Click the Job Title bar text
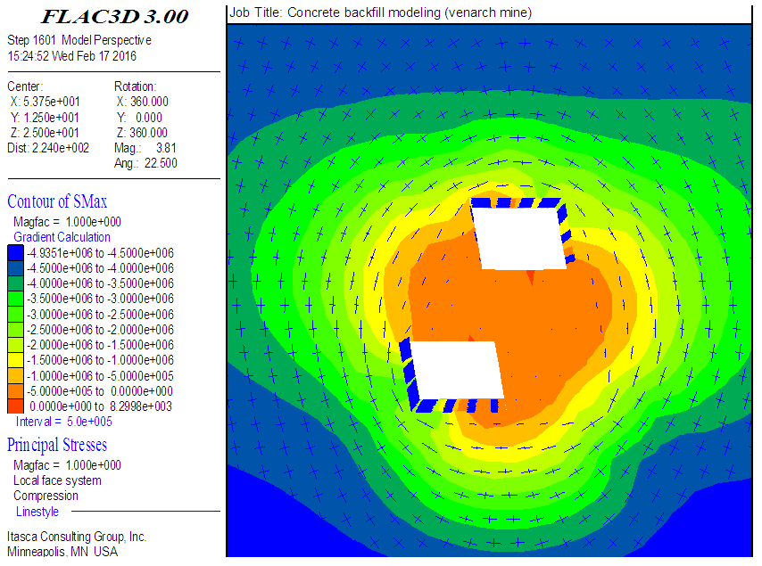Image resolution: width=762 pixels, height=566 pixels. 380,12
